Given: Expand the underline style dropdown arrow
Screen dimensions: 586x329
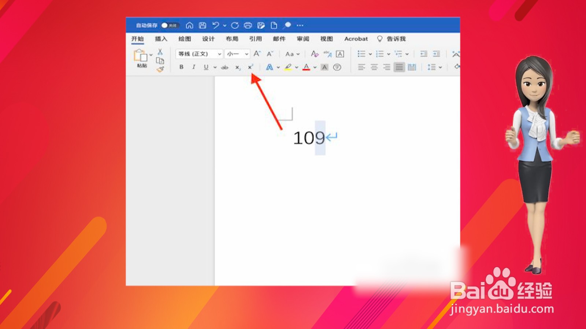Looking at the screenshot, I should click(x=215, y=67).
